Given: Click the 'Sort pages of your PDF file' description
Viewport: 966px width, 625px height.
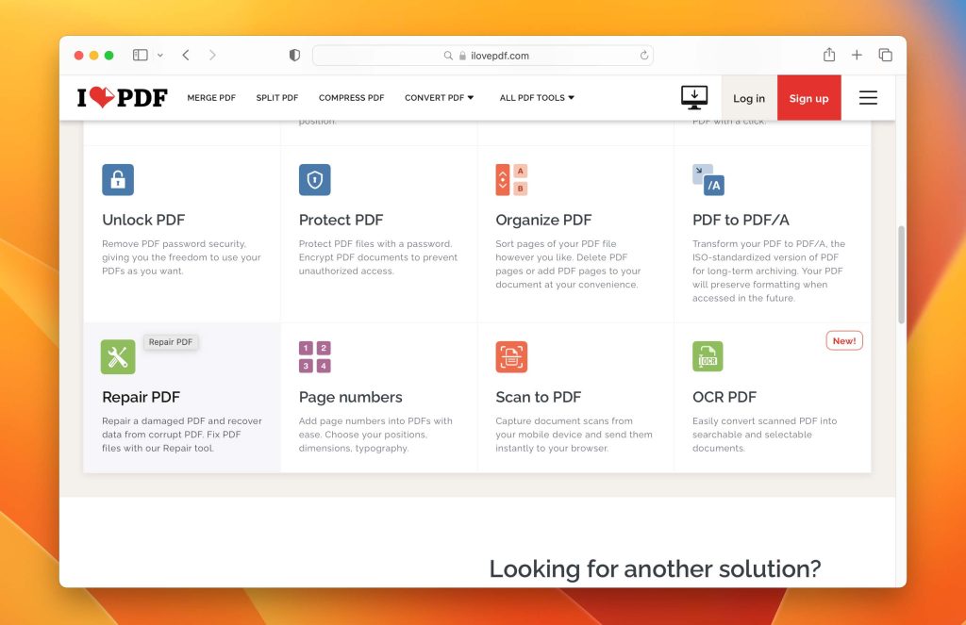Looking at the screenshot, I should pos(568,264).
